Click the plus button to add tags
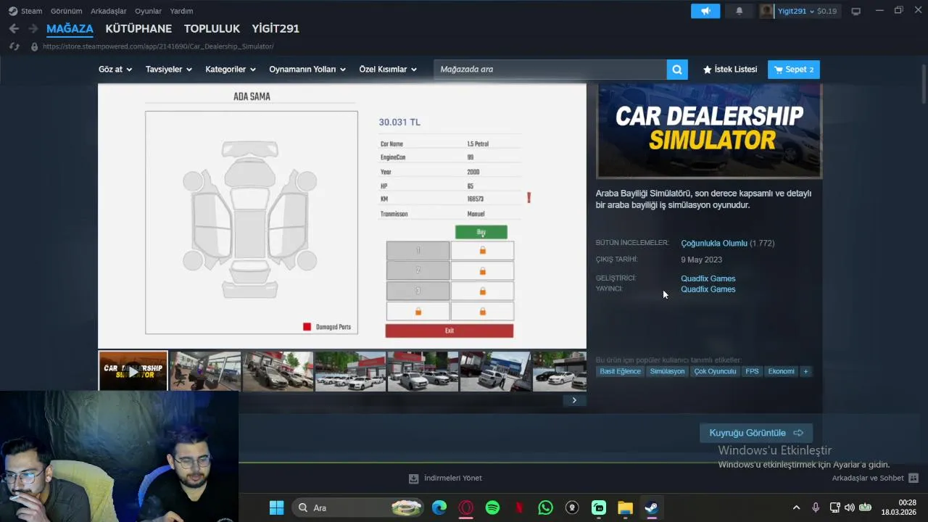The image size is (928, 522). click(x=805, y=371)
